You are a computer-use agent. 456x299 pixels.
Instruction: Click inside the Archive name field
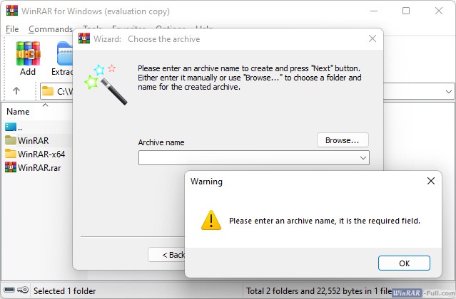coord(246,158)
